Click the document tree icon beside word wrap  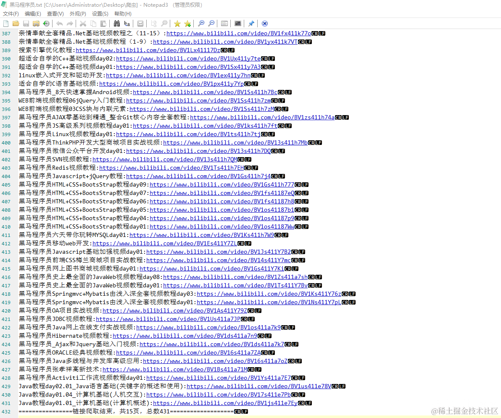(154, 24)
